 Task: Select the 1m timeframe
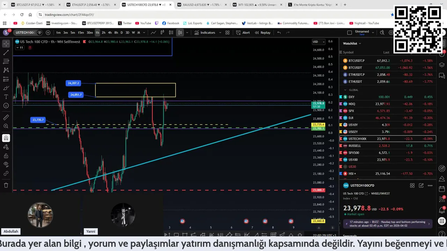coord(58,32)
